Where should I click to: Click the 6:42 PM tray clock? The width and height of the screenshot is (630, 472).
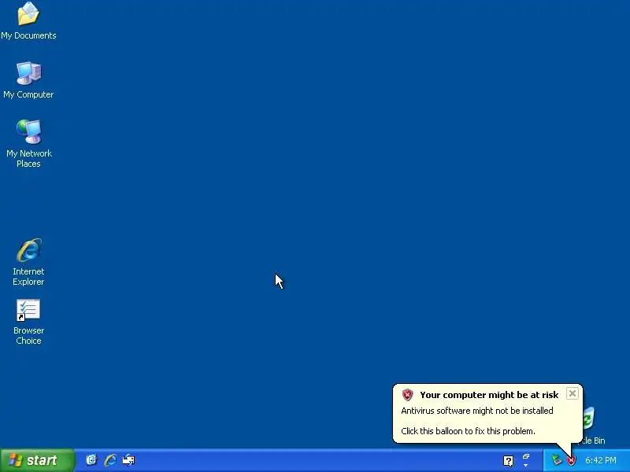[601, 460]
